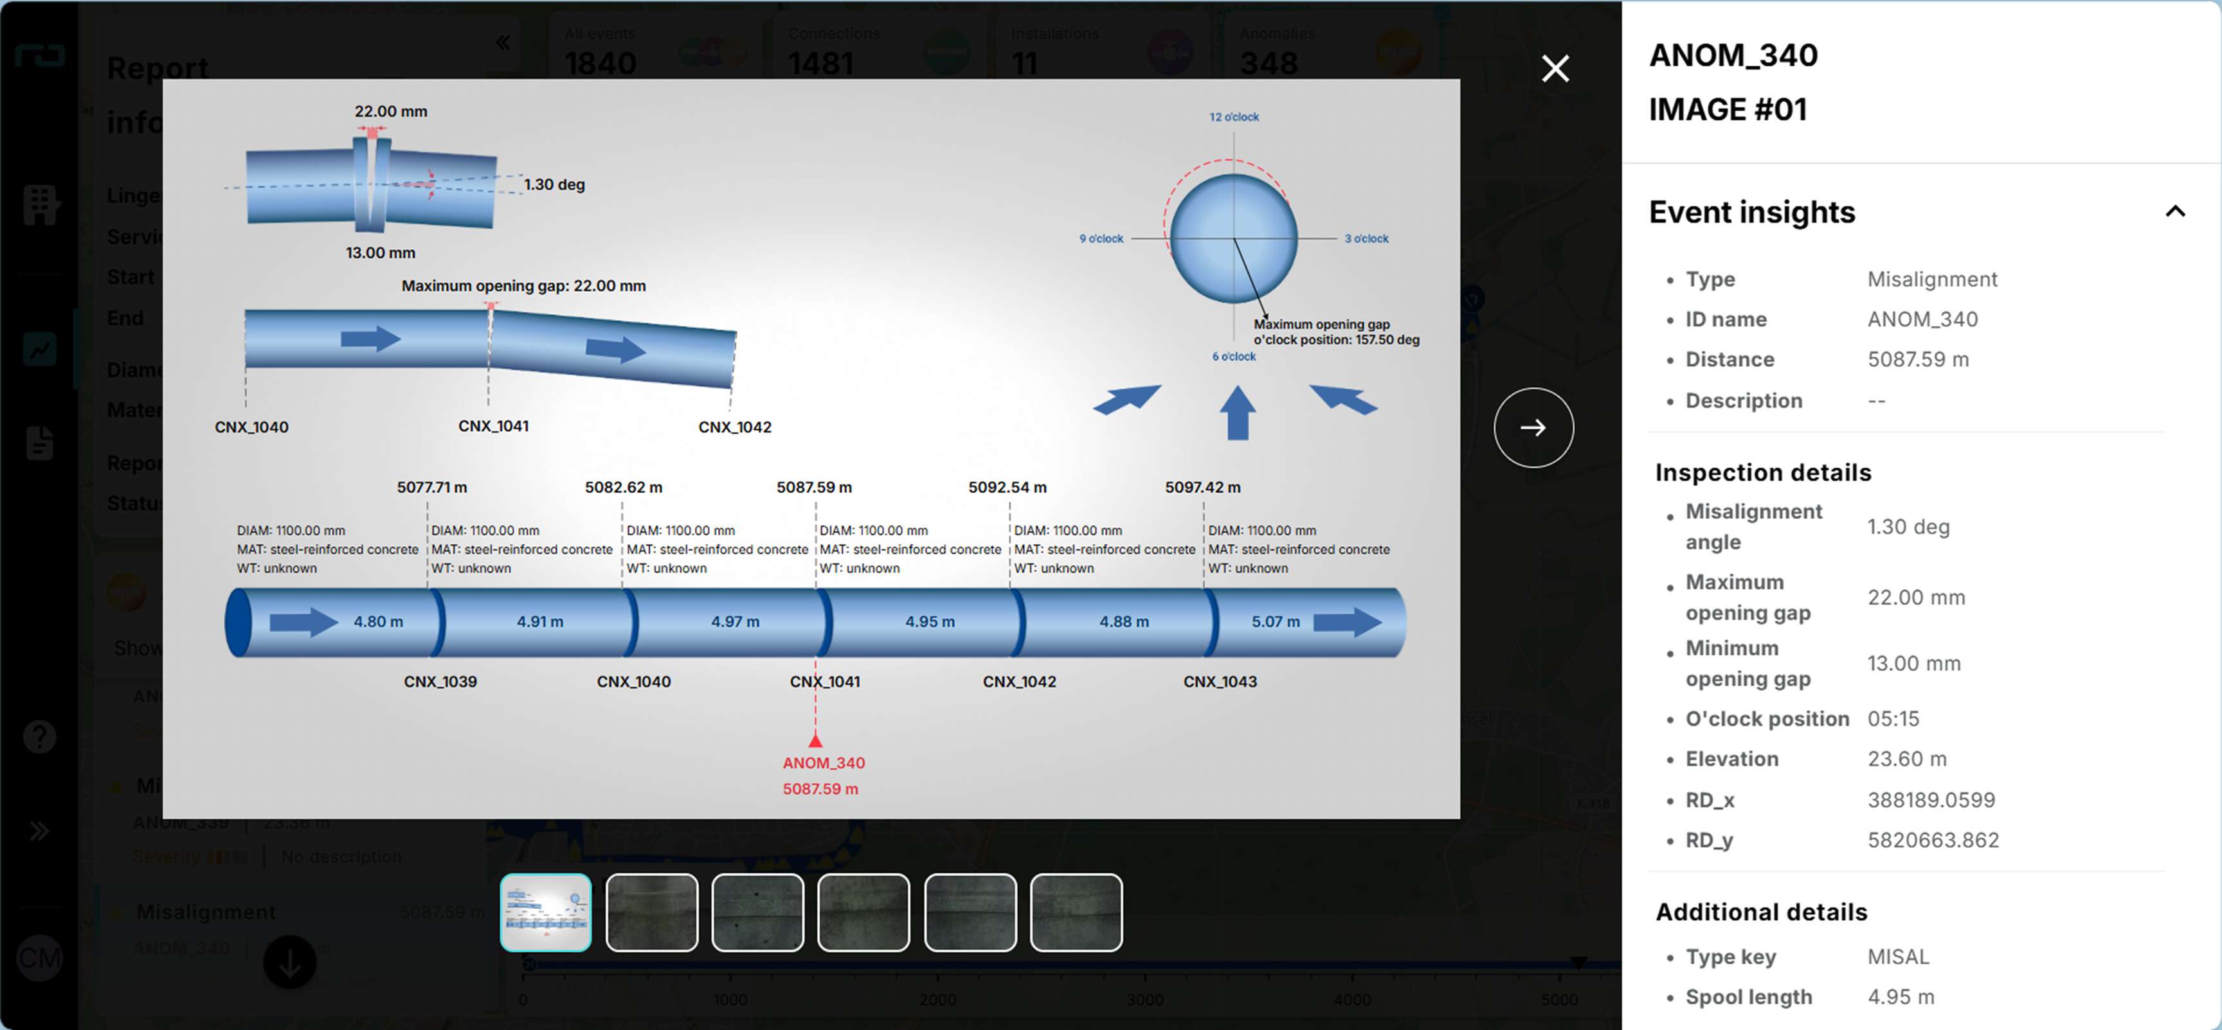The width and height of the screenshot is (2222, 1030).
Task: Click the 2000 mark on the distance timeline
Action: 937,1000
